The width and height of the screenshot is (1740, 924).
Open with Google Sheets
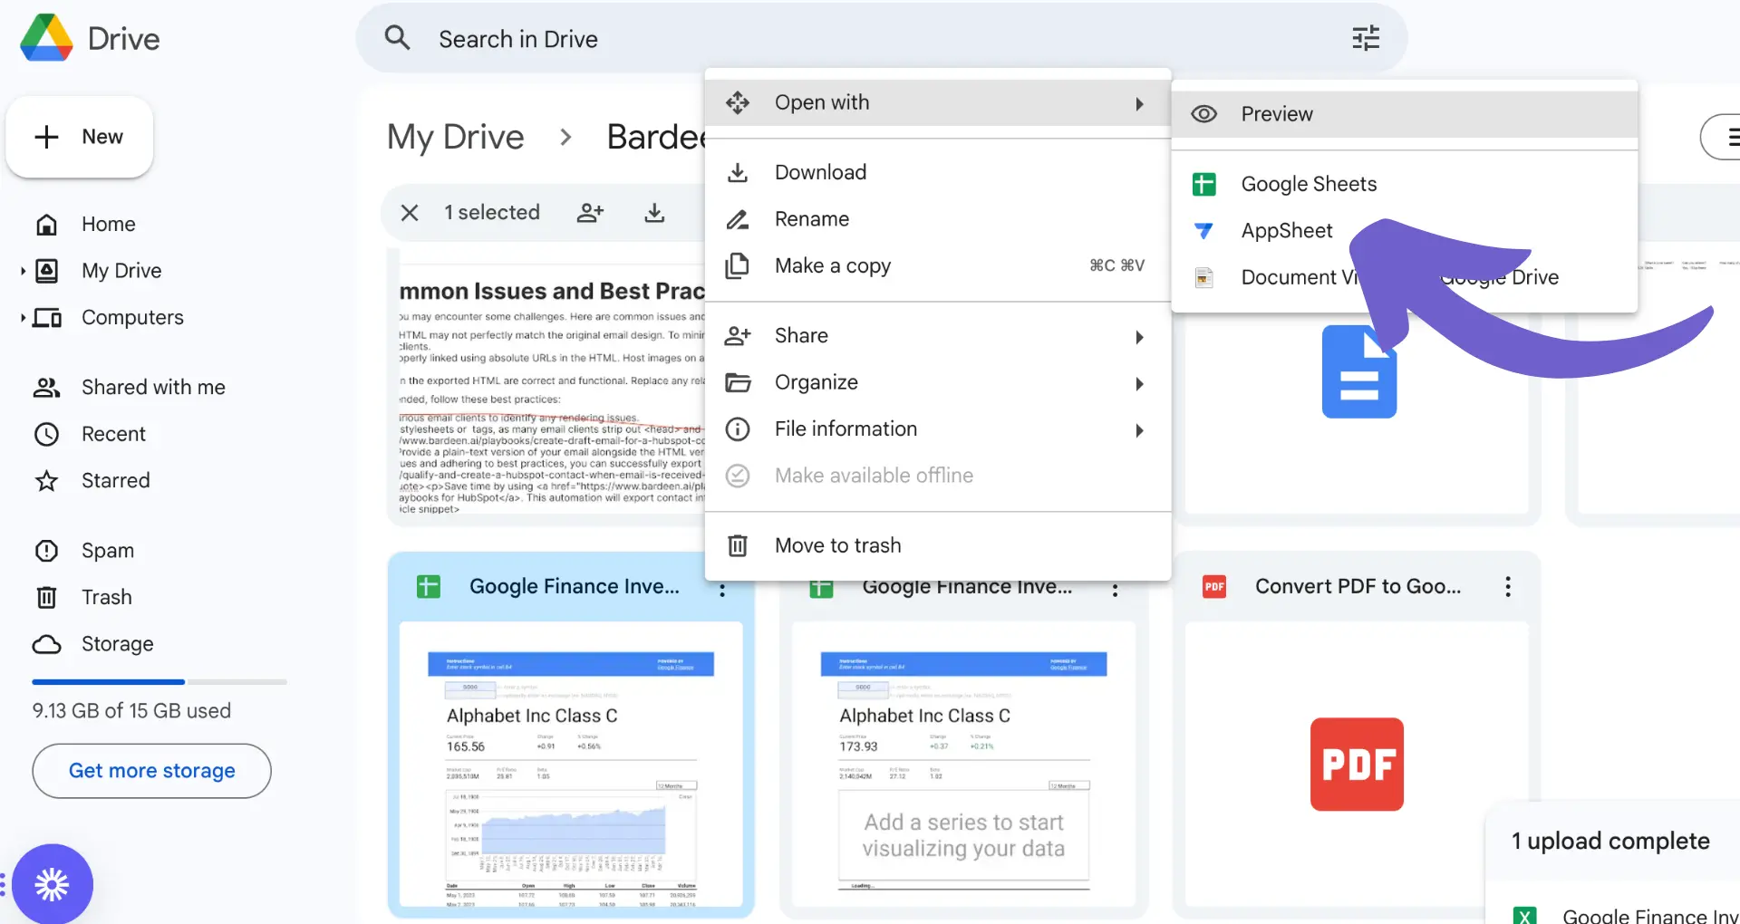pyautogui.click(x=1404, y=184)
